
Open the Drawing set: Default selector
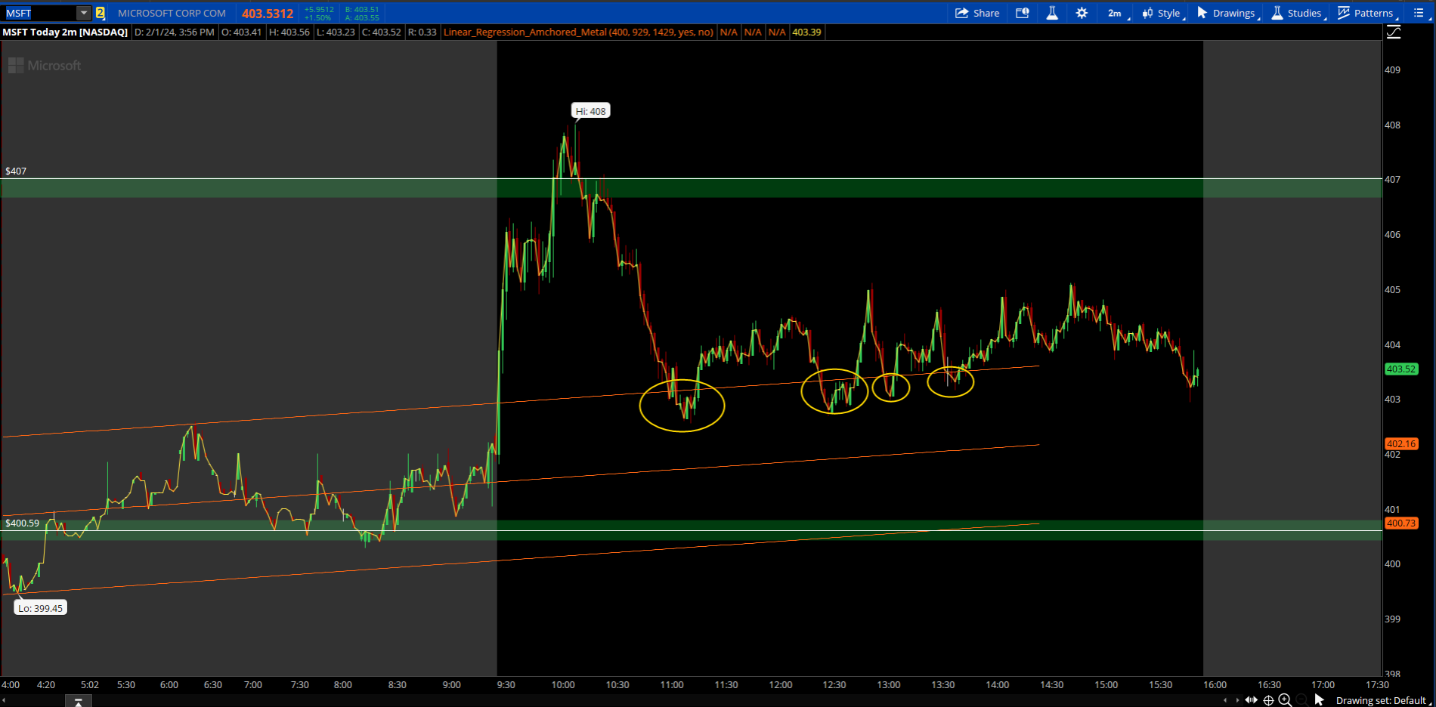pos(1382,700)
